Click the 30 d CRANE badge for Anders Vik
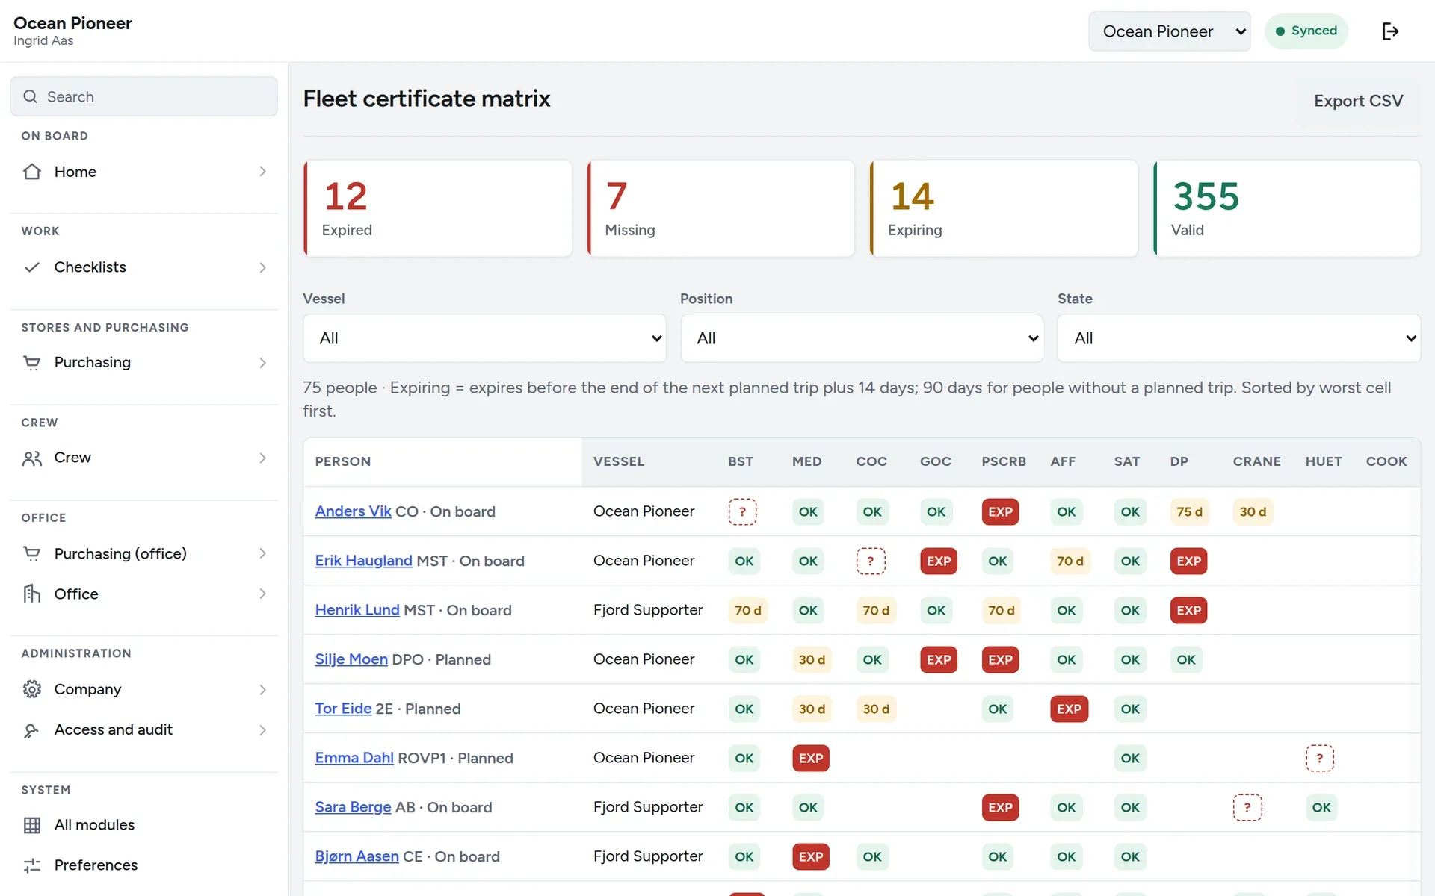Viewport: 1435px width, 896px height. click(x=1253, y=512)
